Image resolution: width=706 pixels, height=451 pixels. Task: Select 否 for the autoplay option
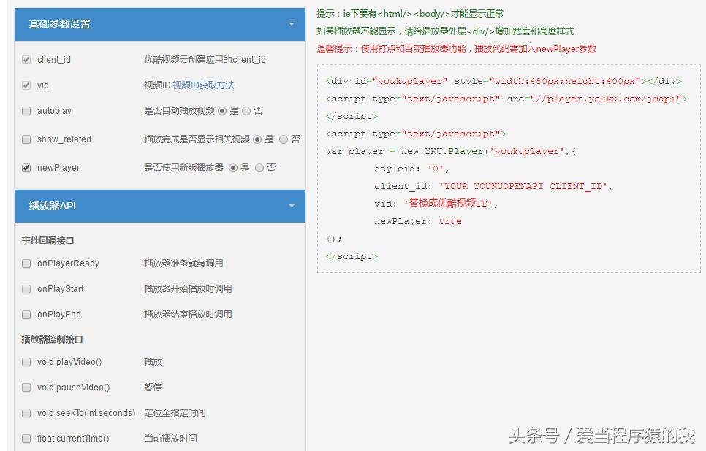click(246, 111)
